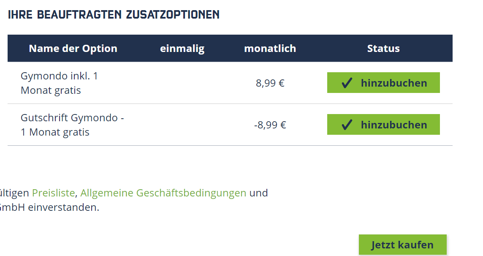Select the "Status" column header
This screenshot has width=483, height=256.
tap(383, 49)
